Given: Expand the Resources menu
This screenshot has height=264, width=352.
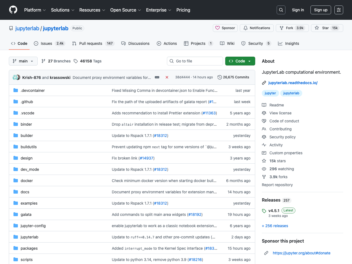Looking at the screenshot, I should tap(92, 10).
